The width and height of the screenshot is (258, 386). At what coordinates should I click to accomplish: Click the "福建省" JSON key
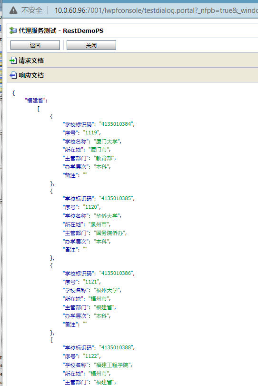(x=35, y=101)
